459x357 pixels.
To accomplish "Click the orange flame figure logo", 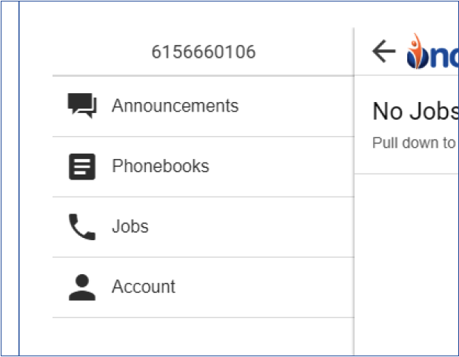I will (415, 50).
